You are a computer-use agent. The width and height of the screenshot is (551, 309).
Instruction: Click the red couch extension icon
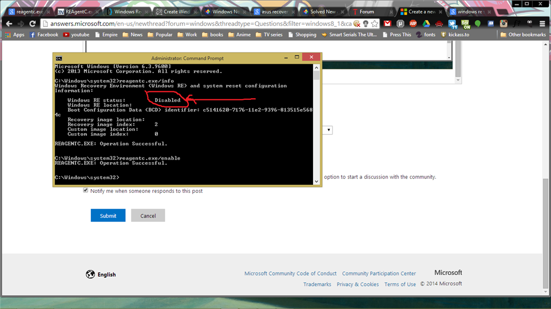439,24
